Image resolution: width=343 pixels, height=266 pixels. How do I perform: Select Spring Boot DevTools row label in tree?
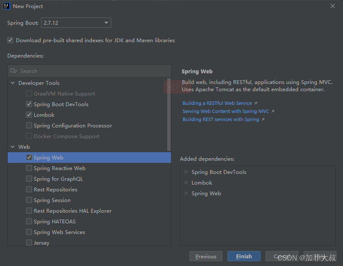tap(61, 104)
